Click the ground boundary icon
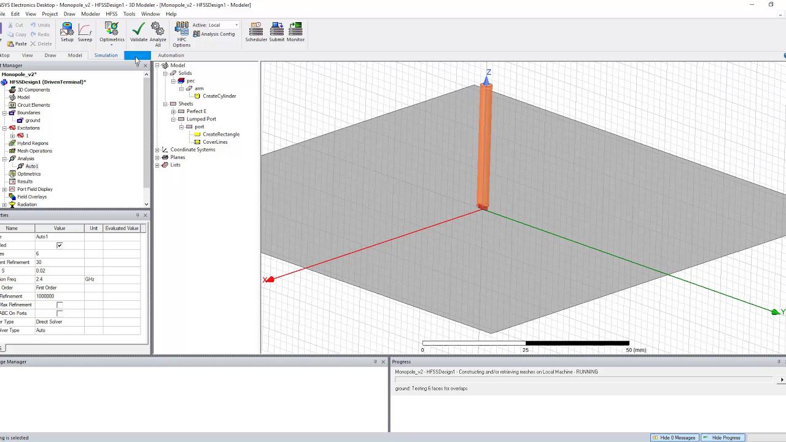The image size is (786, 442). 20,120
